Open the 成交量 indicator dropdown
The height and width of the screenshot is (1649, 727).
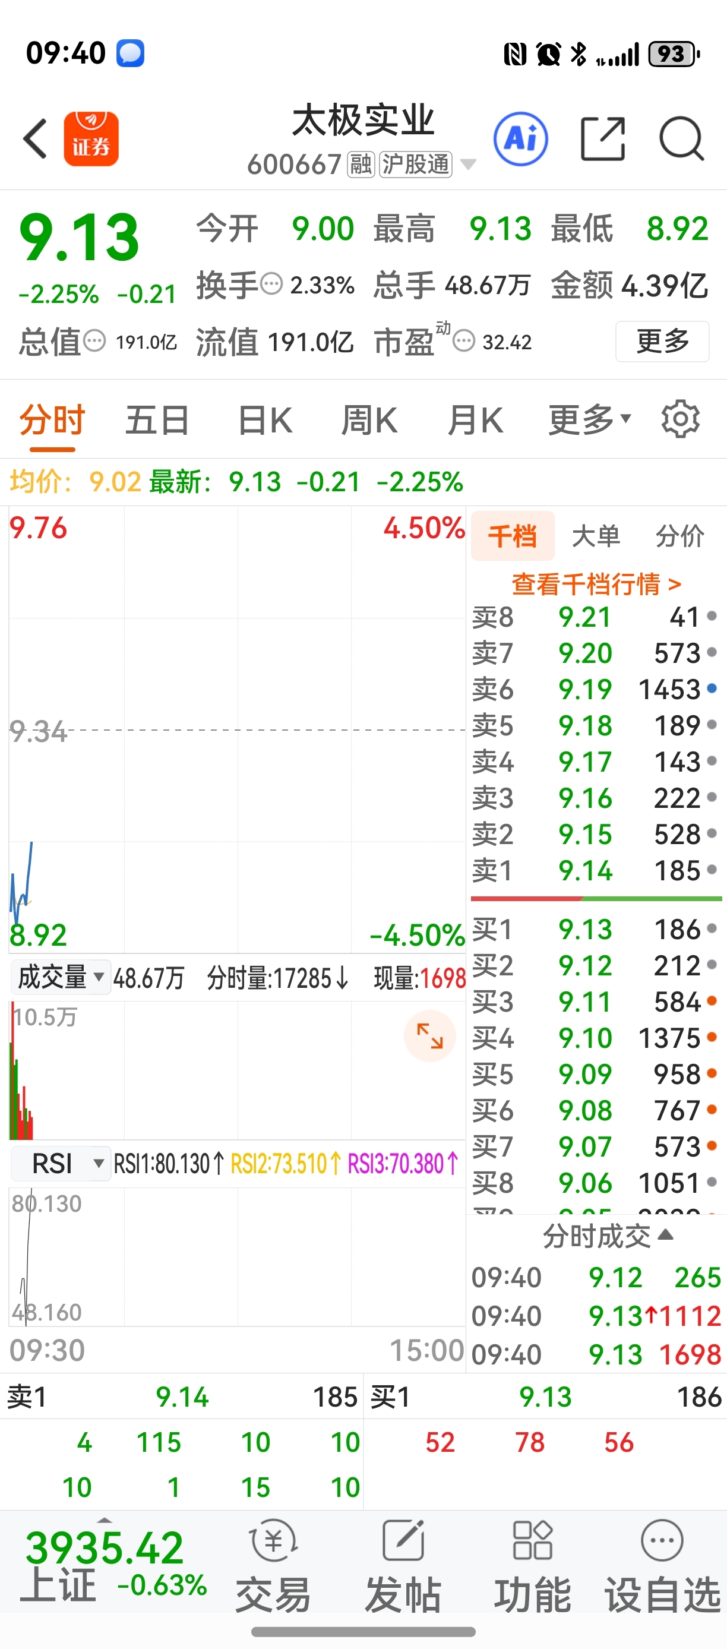click(61, 977)
